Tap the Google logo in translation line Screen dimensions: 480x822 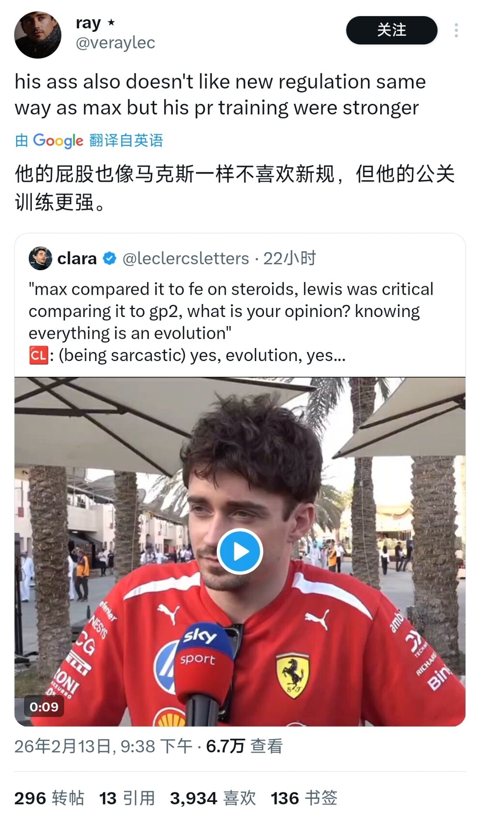tap(58, 140)
